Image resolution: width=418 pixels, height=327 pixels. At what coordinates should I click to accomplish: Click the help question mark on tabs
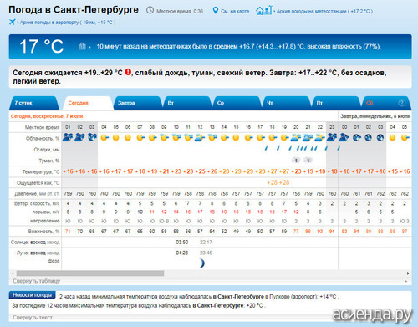[x=401, y=103]
